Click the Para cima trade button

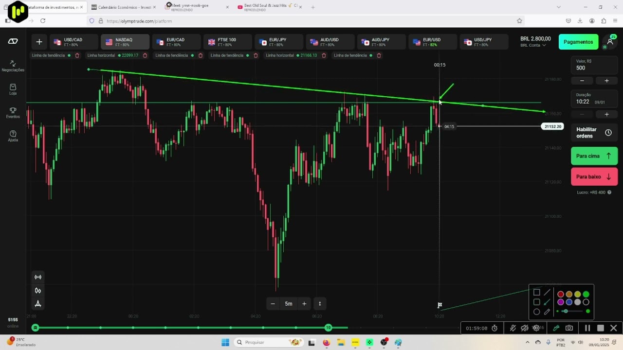click(594, 156)
